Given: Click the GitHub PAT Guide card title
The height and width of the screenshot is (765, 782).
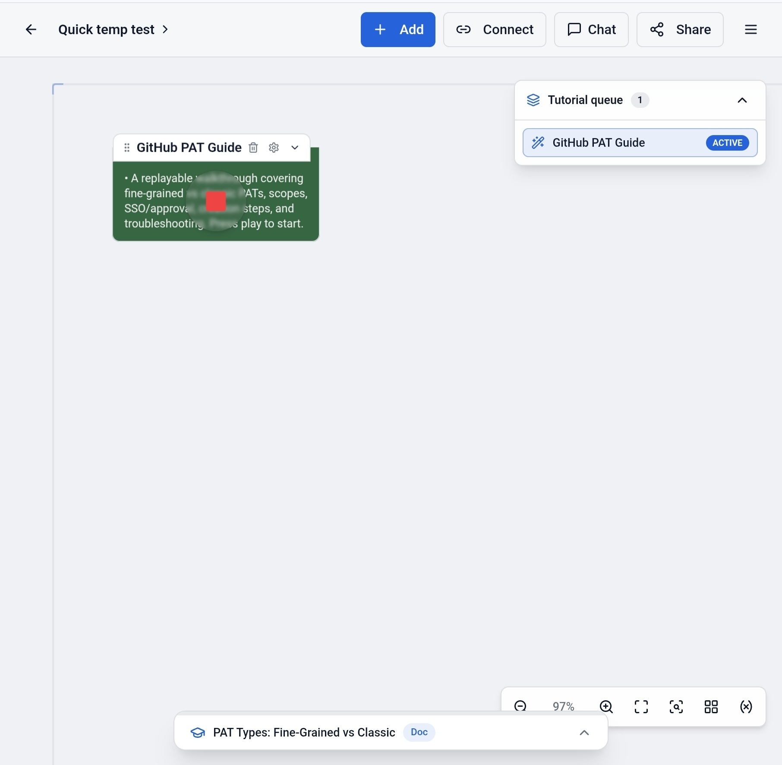Looking at the screenshot, I should (x=189, y=148).
